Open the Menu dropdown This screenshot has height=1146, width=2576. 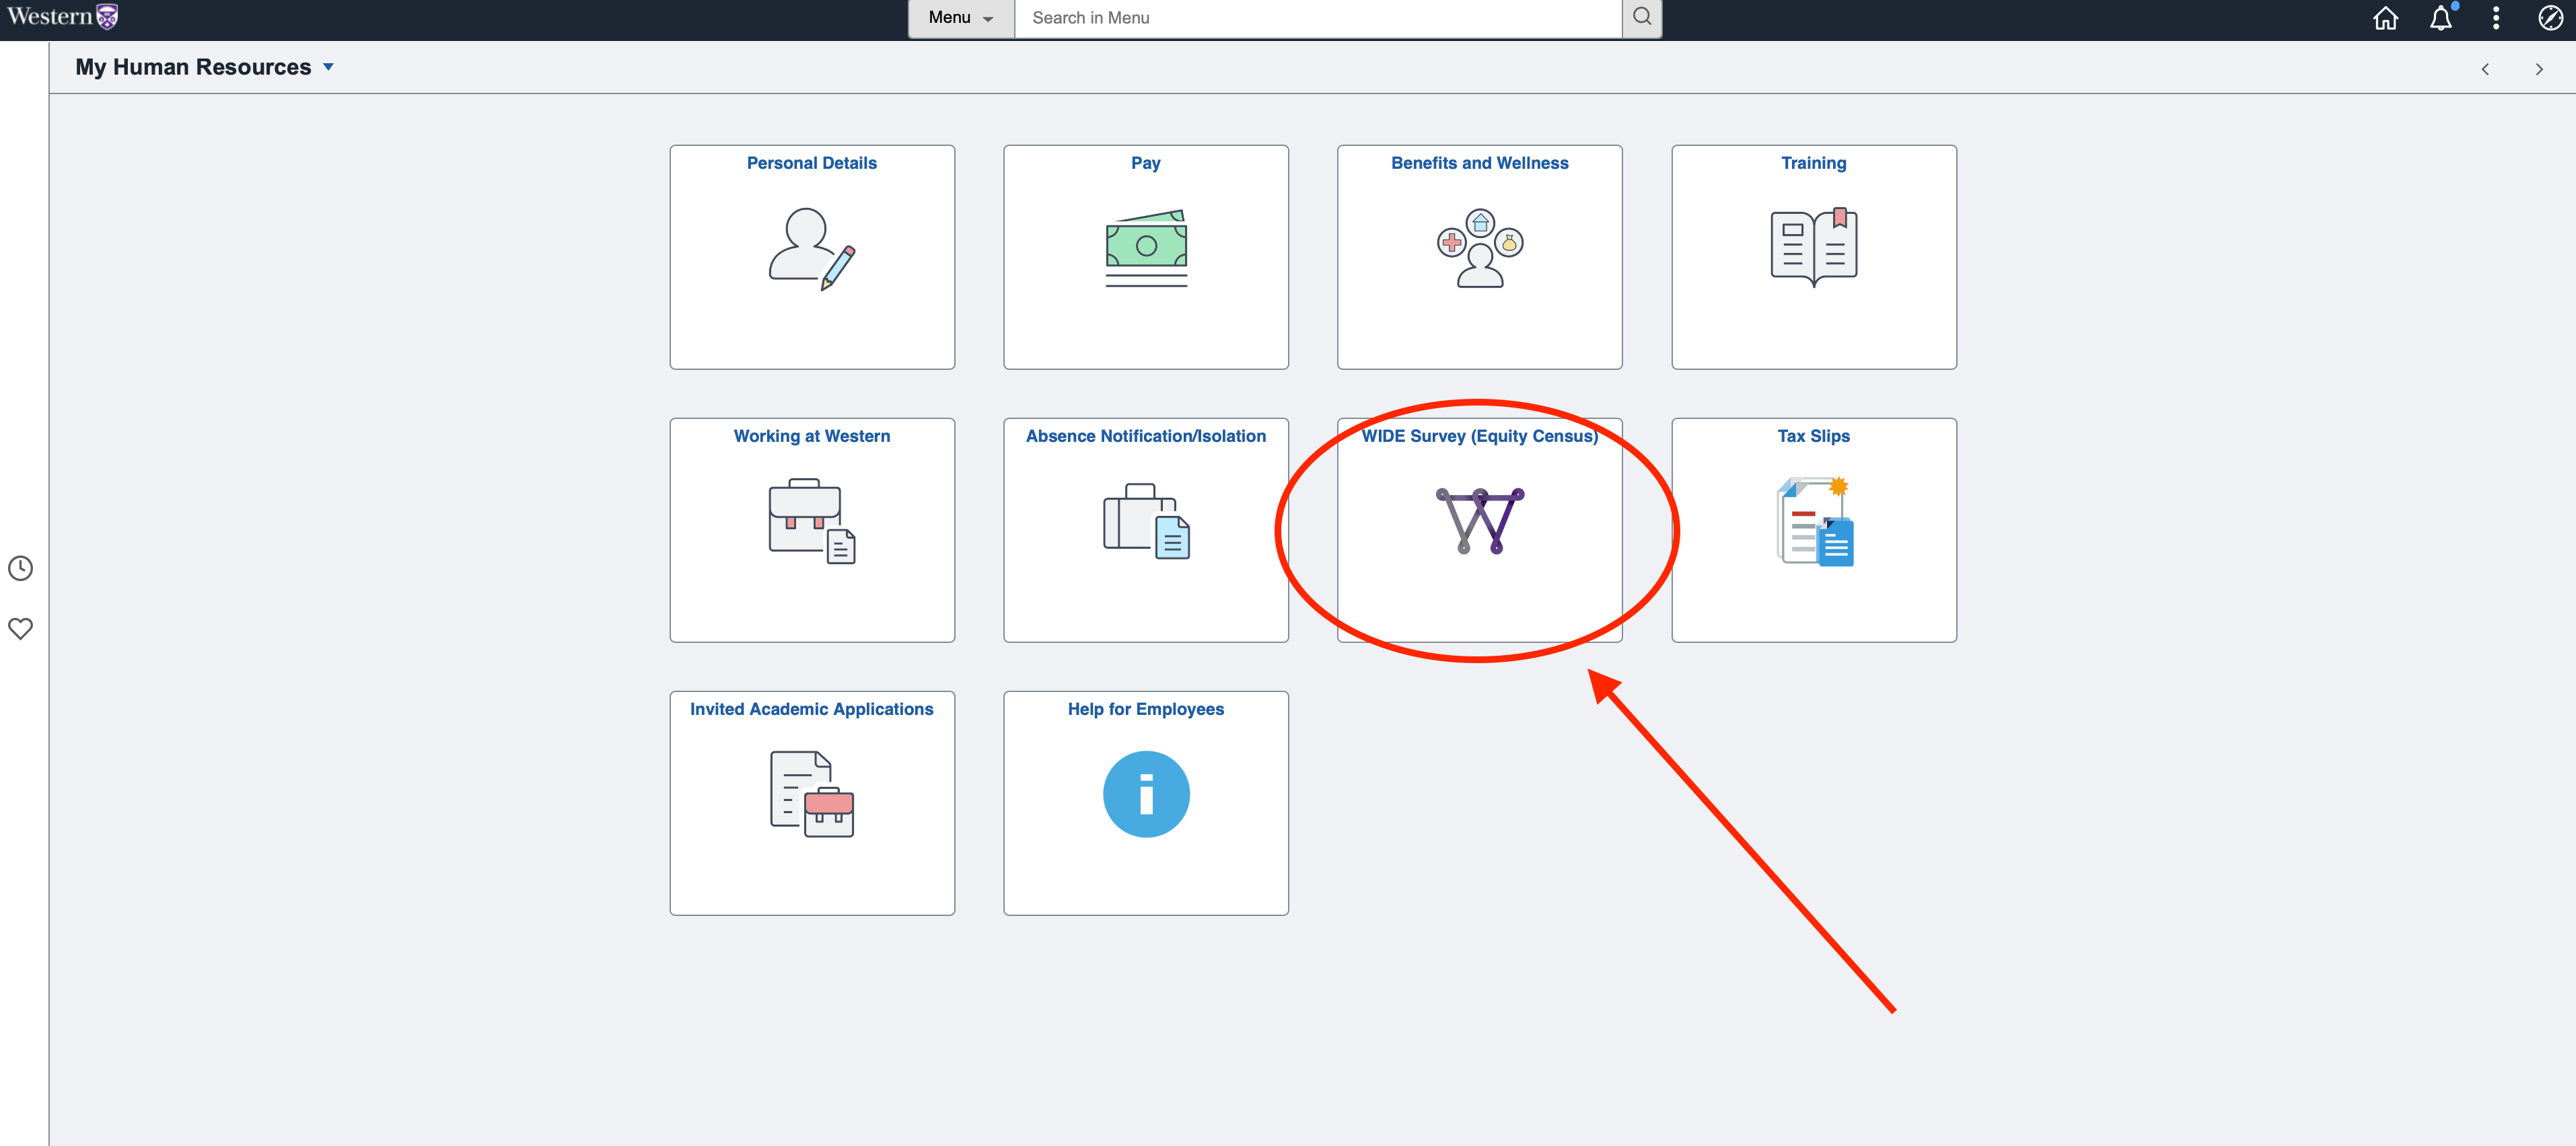(960, 18)
